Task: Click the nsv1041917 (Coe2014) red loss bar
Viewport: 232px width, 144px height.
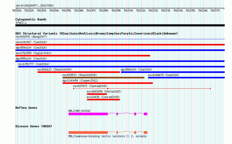Action: pyautogui.click(x=120, y=45)
